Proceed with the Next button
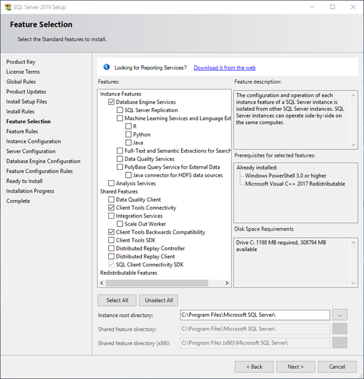Viewport: 364px width, 379px height. [x=295, y=367]
